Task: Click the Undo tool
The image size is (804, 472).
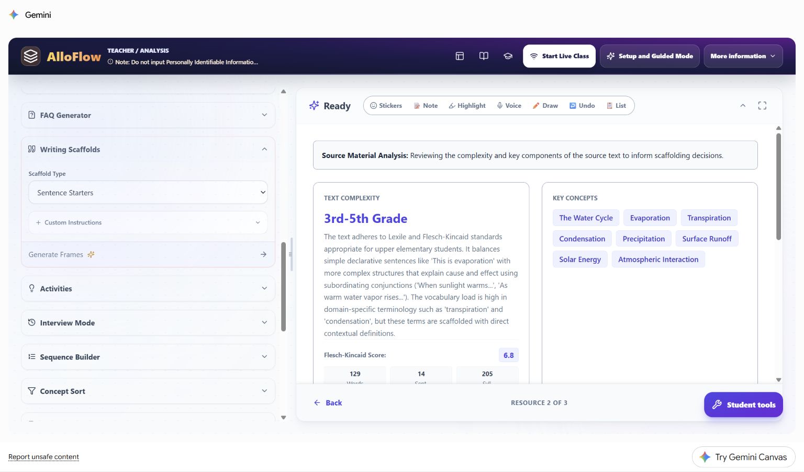Action: click(x=582, y=106)
